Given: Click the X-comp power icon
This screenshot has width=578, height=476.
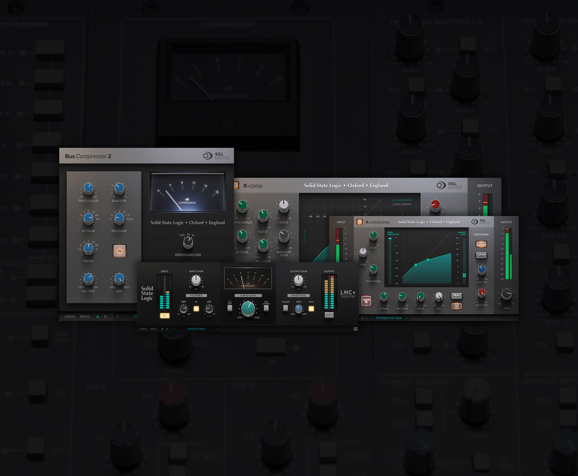Looking at the screenshot, I should (x=236, y=186).
